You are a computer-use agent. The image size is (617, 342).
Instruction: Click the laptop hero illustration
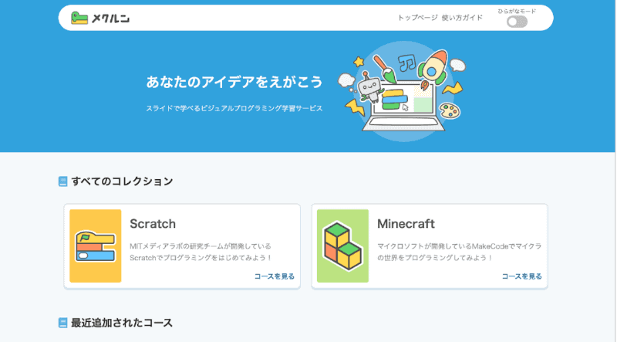pyautogui.click(x=402, y=91)
